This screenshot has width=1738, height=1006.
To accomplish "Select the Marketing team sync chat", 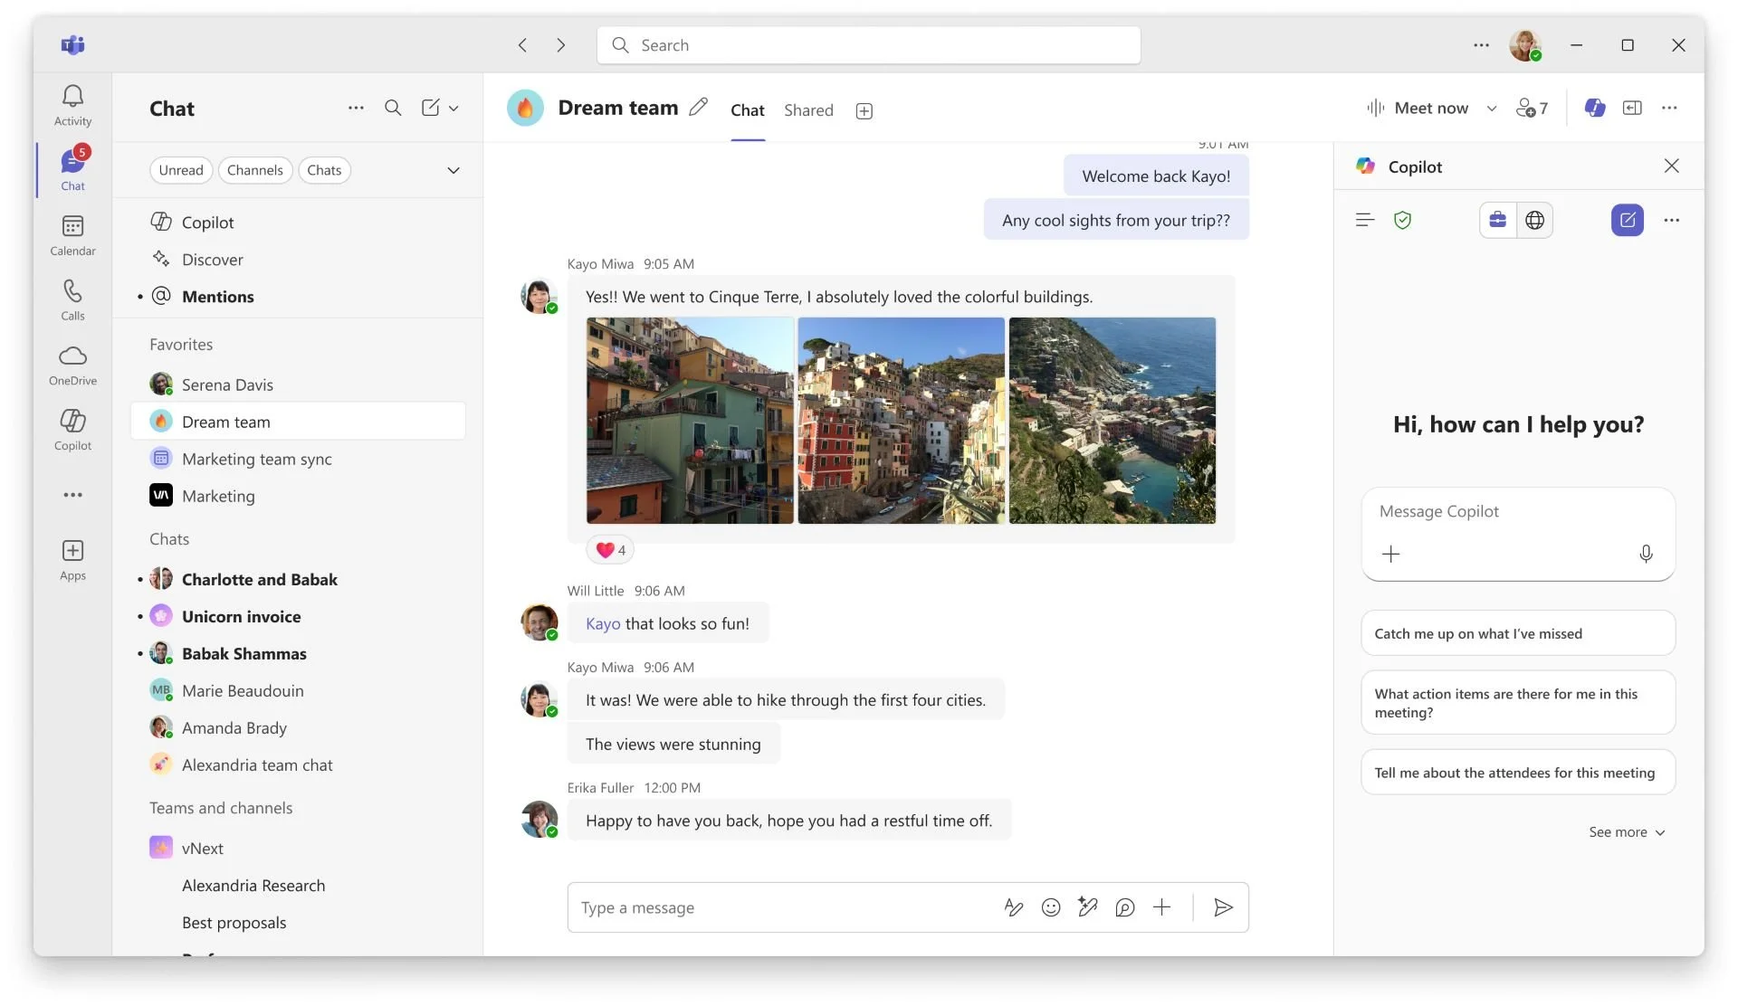I will click(x=256, y=459).
